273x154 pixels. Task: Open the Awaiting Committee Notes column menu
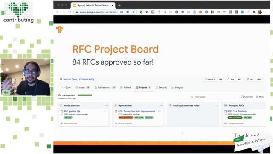tap(216, 105)
